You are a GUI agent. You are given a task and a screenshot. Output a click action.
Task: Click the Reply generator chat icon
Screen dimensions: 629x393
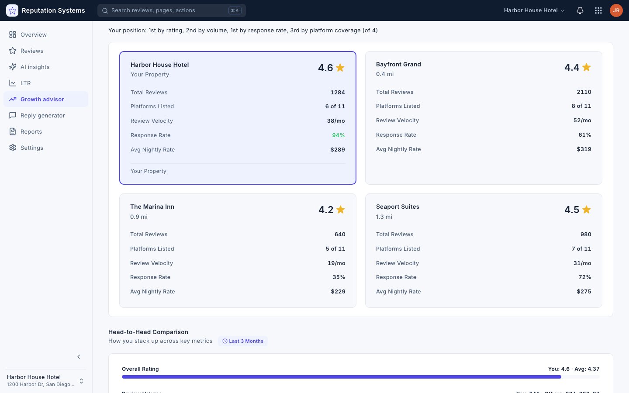[x=13, y=115]
